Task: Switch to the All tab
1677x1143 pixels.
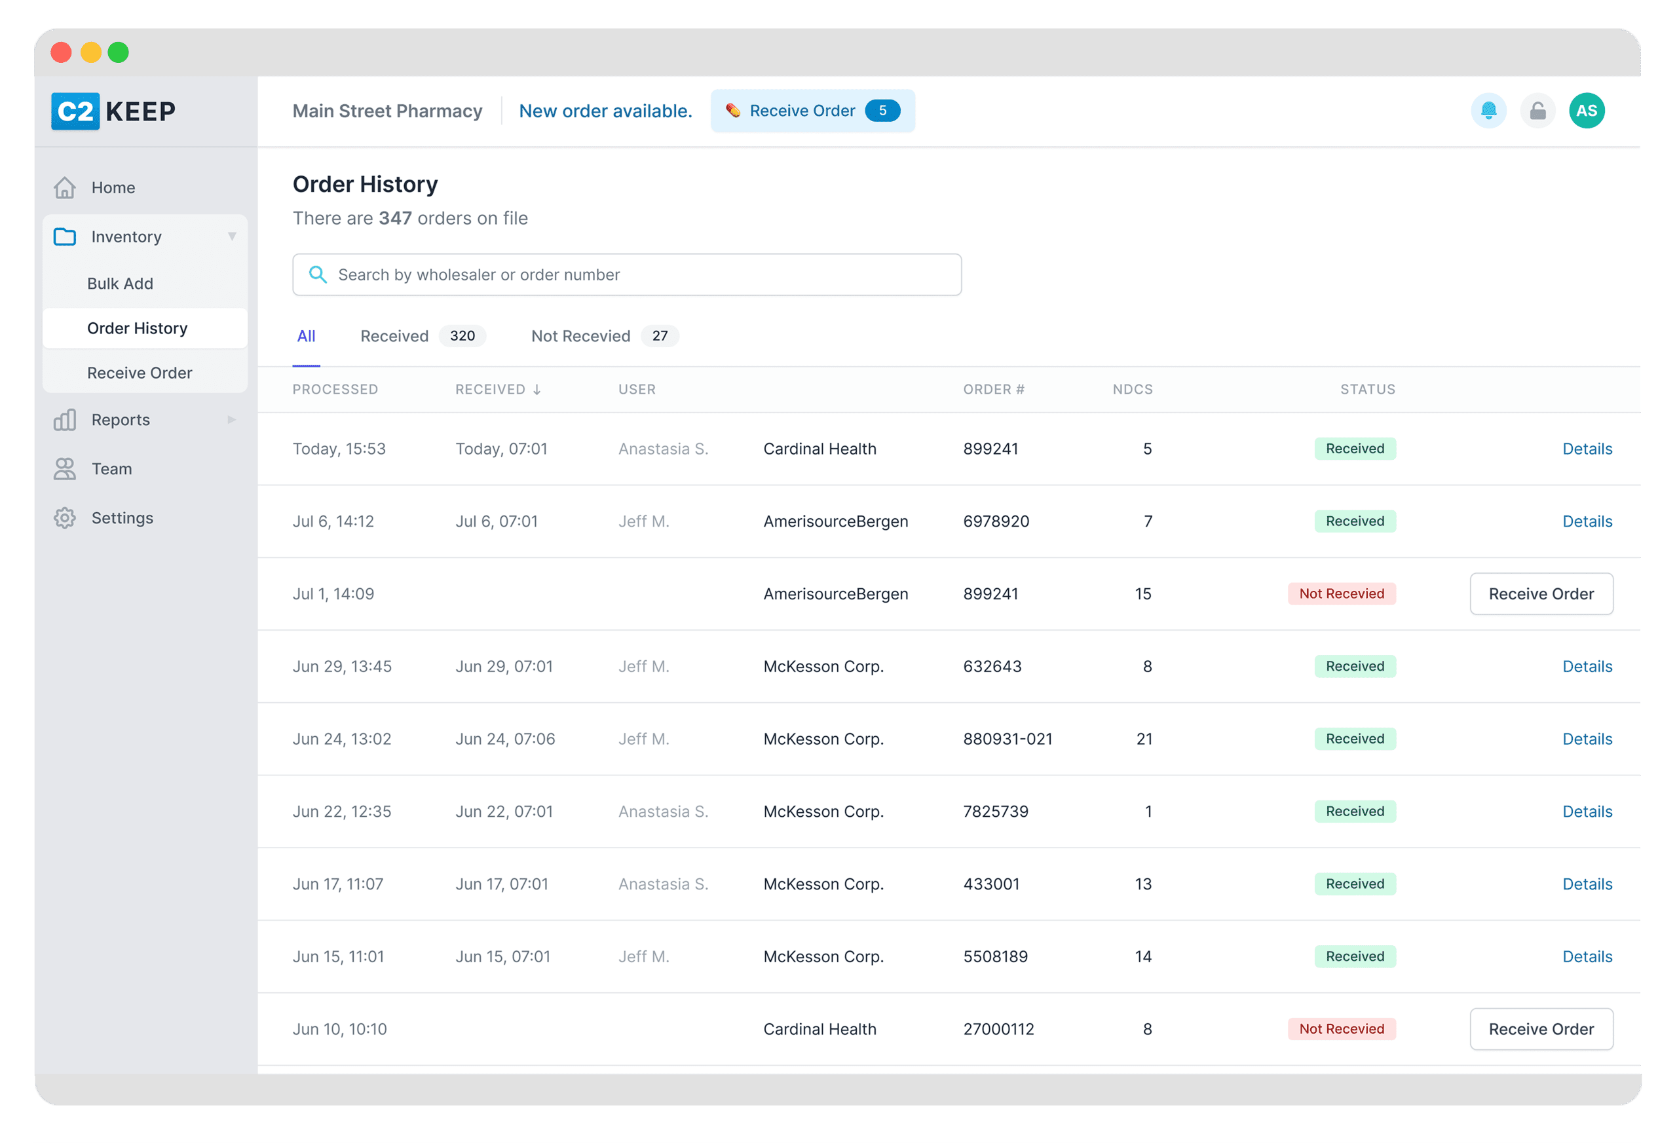Action: pyautogui.click(x=306, y=336)
